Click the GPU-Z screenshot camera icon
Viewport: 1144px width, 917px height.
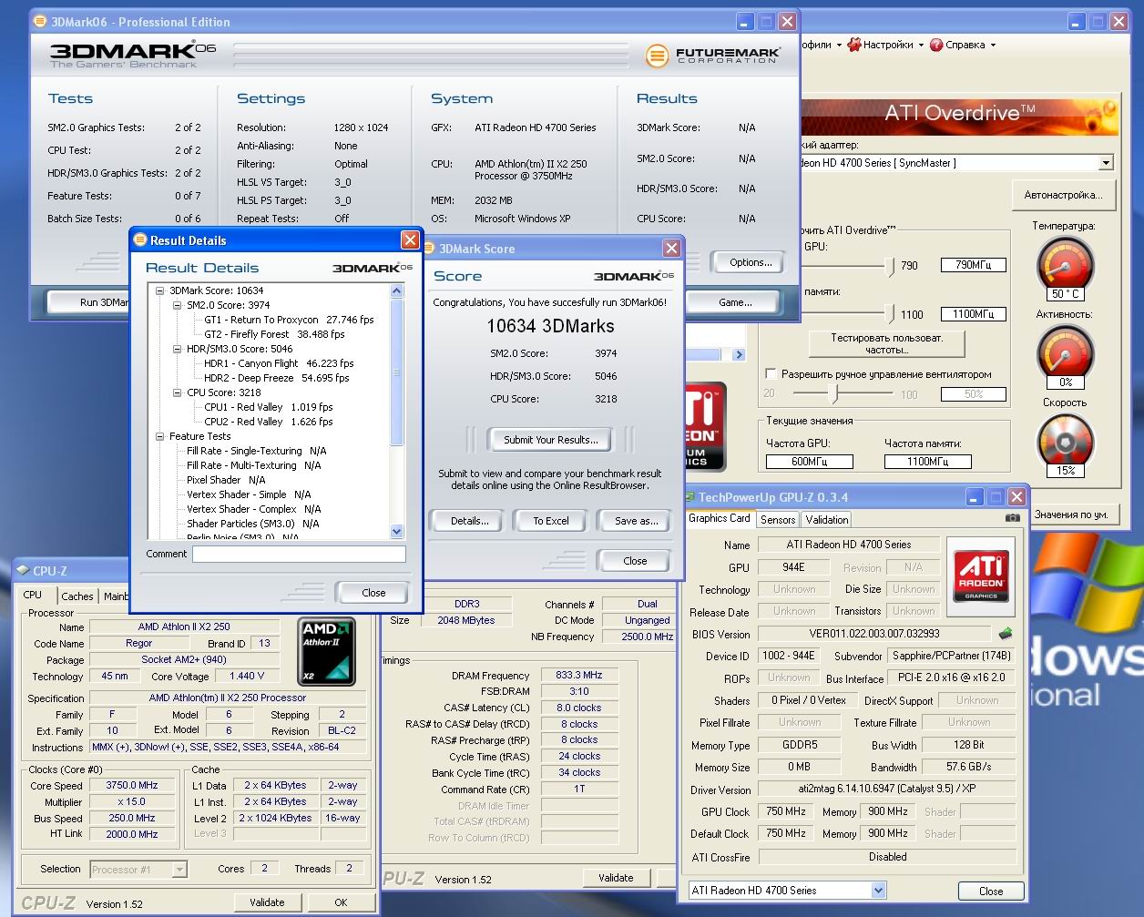coord(1013,518)
